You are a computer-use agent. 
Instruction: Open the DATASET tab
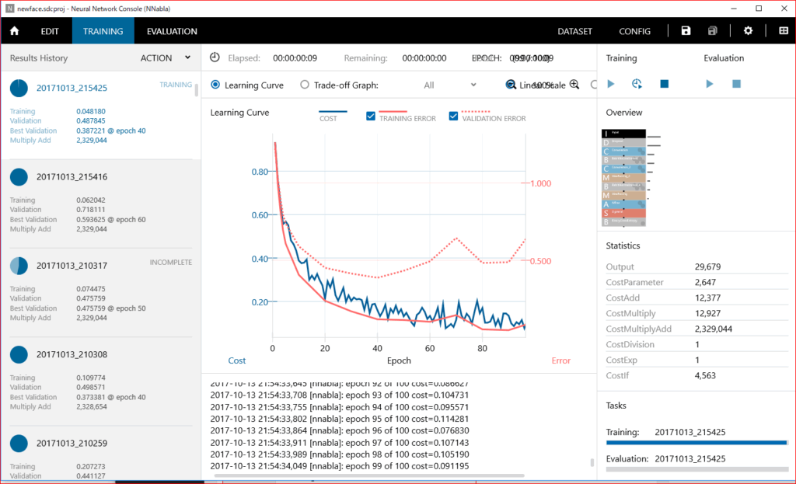[574, 31]
